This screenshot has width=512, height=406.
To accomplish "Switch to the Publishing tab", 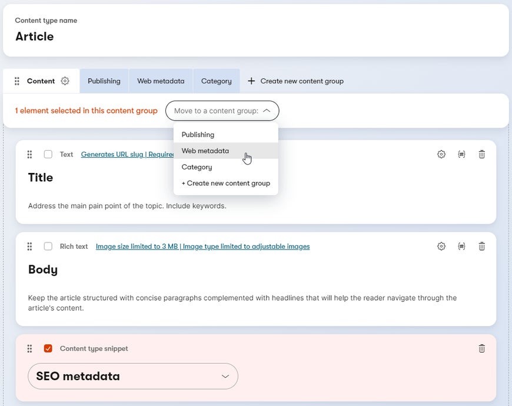I will (104, 81).
